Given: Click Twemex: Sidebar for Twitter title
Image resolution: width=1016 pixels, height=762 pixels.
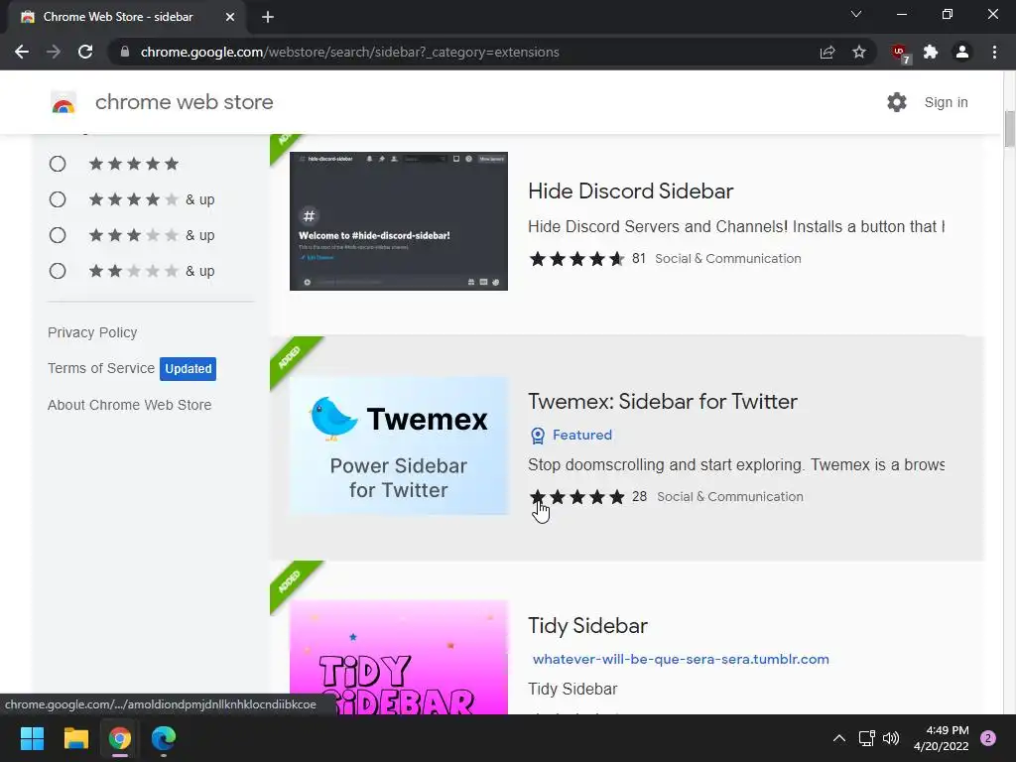Looking at the screenshot, I should [x=662, y=401].
